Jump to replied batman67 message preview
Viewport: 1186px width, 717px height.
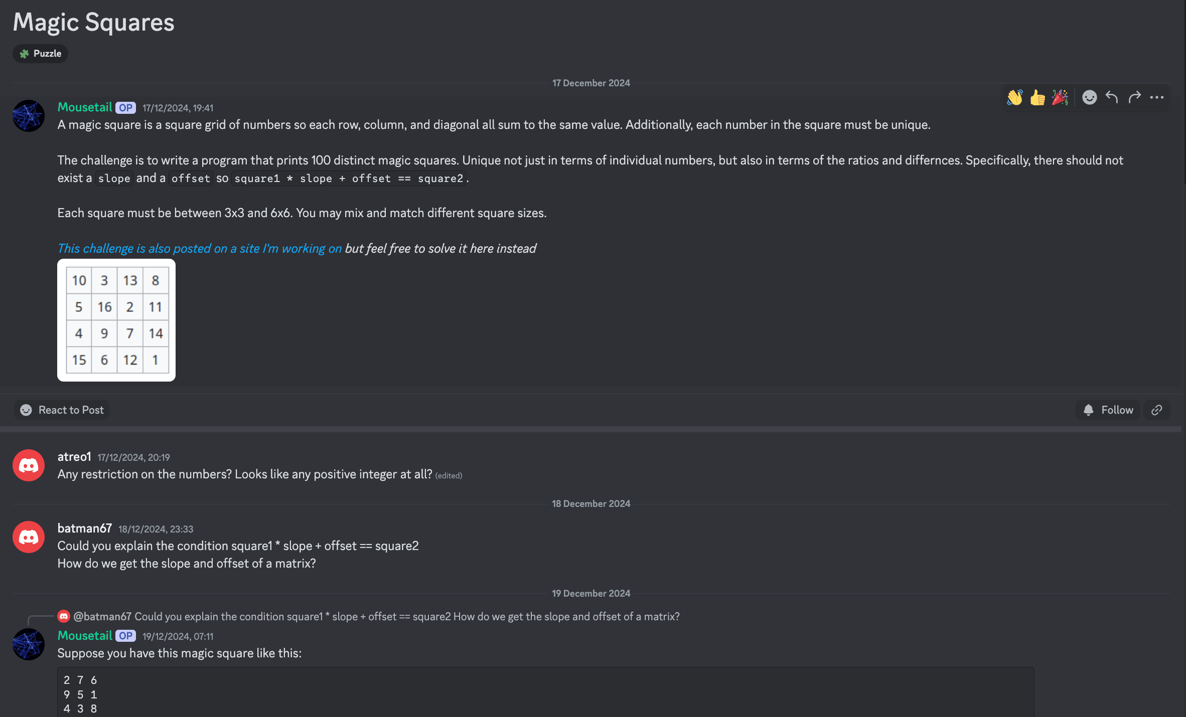click(x=376, y=616)
